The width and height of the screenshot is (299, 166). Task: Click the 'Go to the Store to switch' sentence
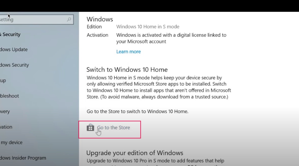[137, 111]
